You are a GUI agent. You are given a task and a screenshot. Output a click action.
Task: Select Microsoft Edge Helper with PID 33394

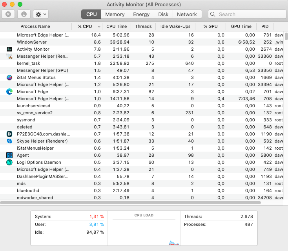(x=142, y=84)
